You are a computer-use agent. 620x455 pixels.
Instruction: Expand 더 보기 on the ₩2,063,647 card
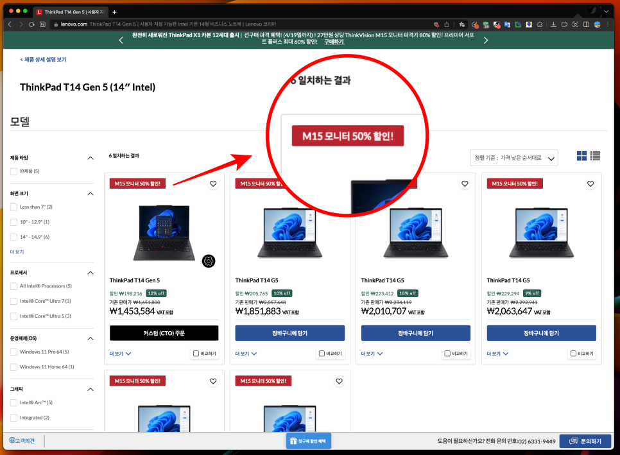coord(497,354)
